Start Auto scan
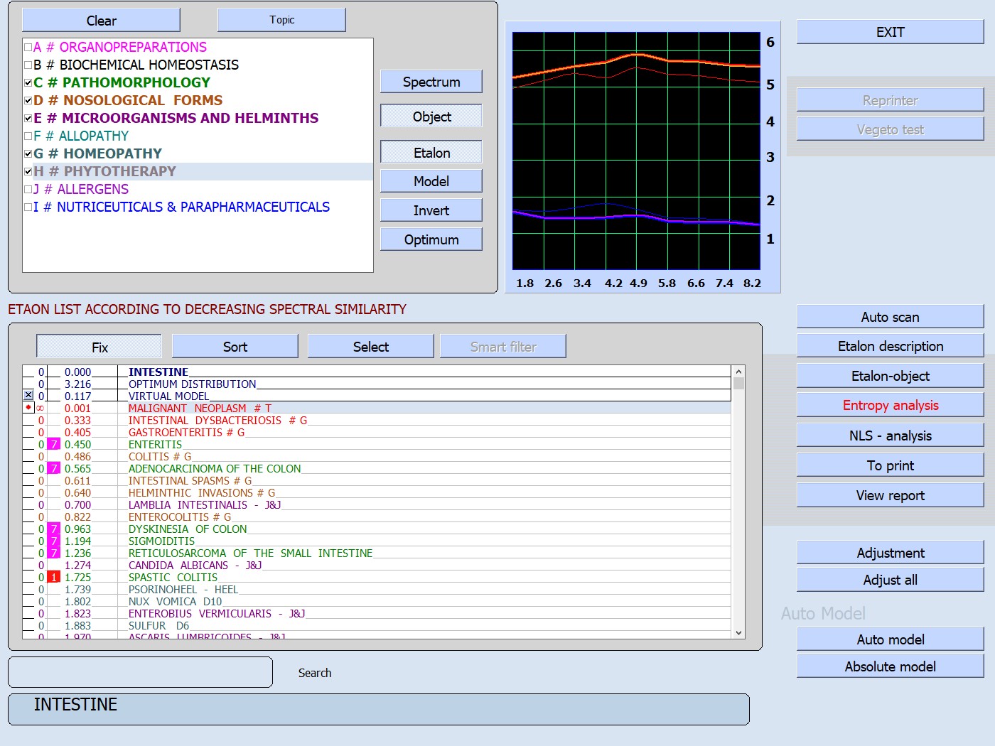The width and height of the screenshot is (995, 746). coord(890,317)
